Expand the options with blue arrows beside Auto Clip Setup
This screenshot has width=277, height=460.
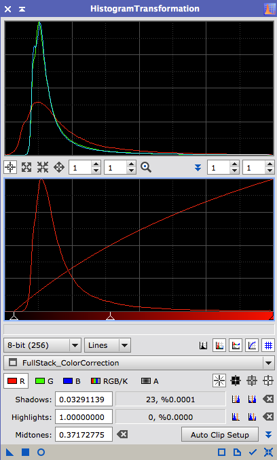tap(268, 434)
